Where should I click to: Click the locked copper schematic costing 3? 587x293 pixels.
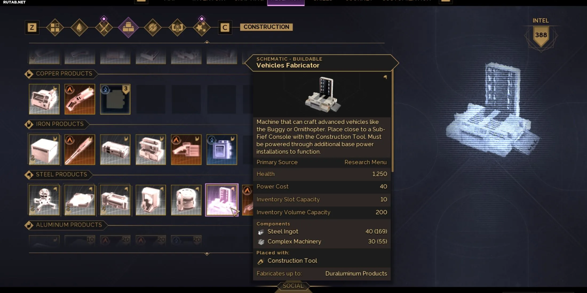pos(115,99)
